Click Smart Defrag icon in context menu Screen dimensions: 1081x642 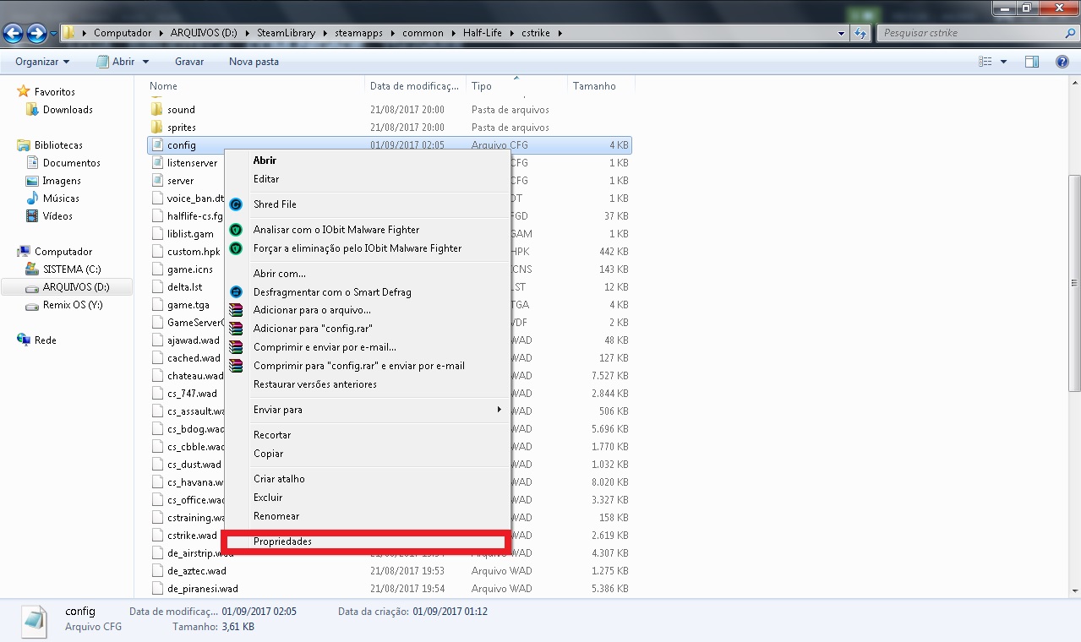click(x=236, y=292)
